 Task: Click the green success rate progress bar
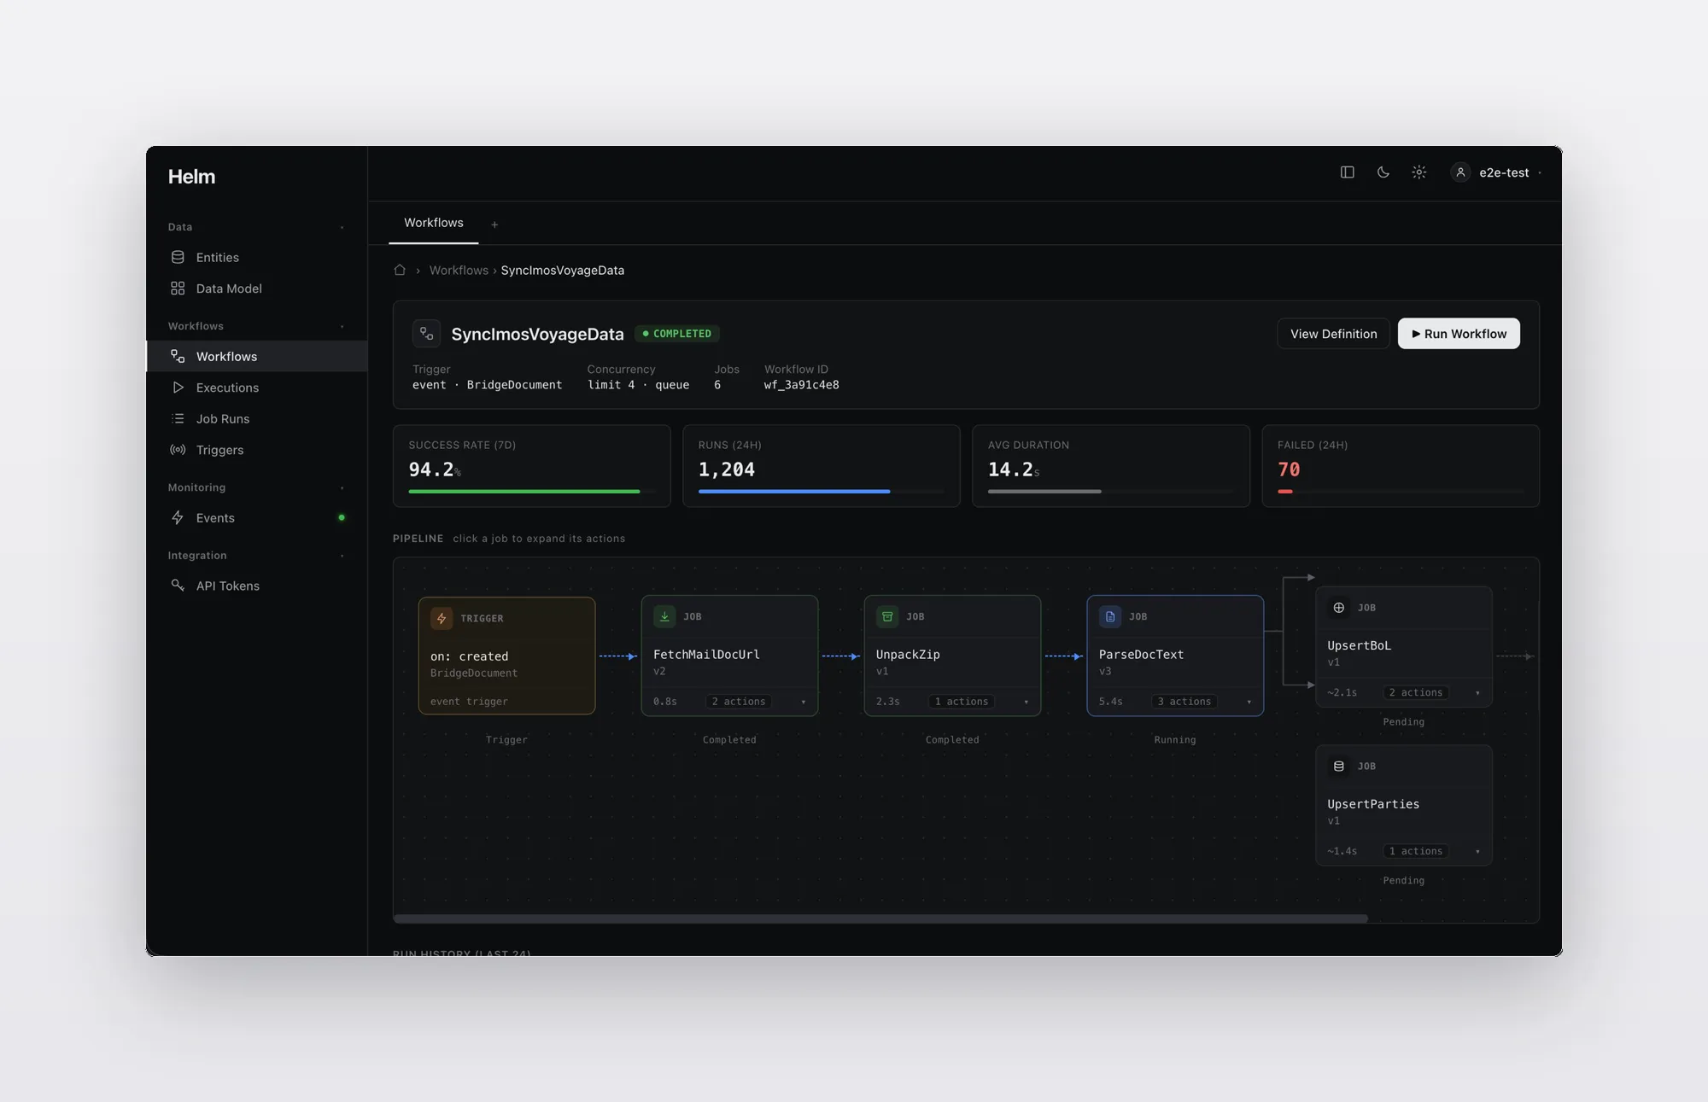pos(524,492)
